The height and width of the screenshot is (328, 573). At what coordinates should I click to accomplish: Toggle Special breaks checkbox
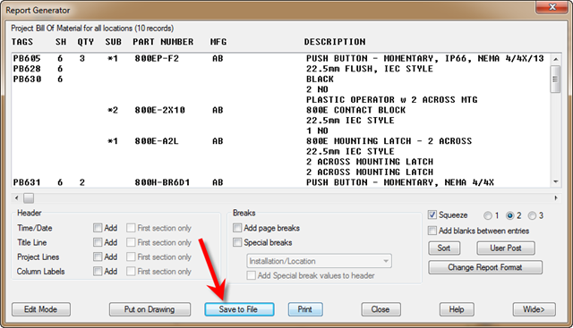coord(237,242)
